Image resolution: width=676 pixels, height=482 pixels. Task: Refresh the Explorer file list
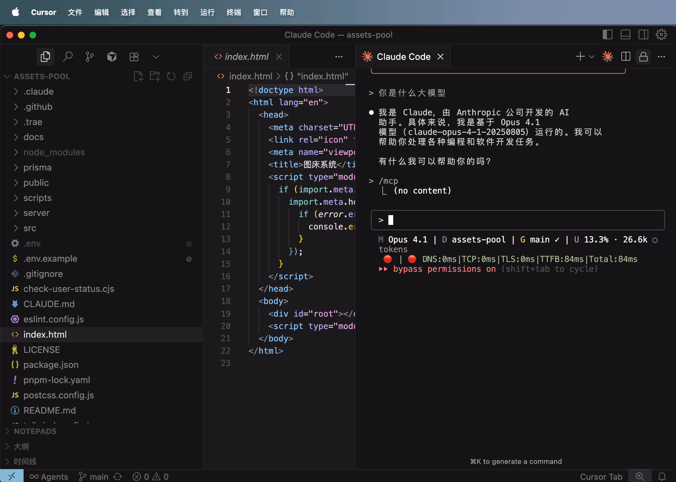pos(171,76)
